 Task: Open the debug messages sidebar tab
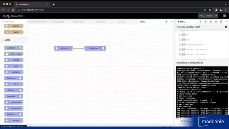click(211, 21)
